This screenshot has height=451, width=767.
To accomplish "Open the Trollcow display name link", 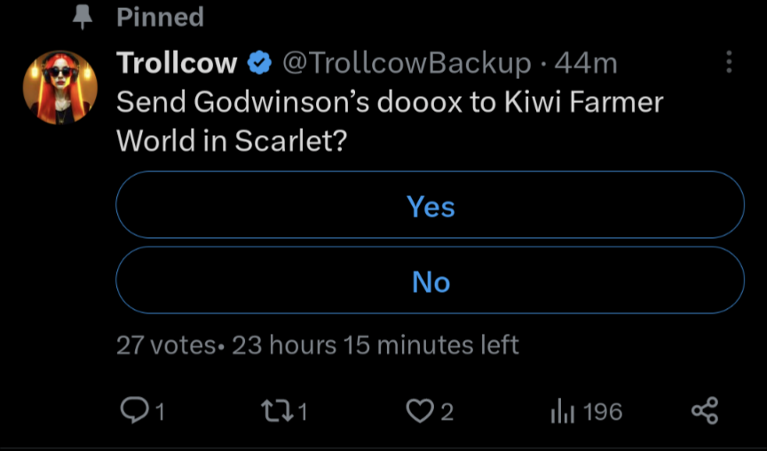I will tap(177, 63).
